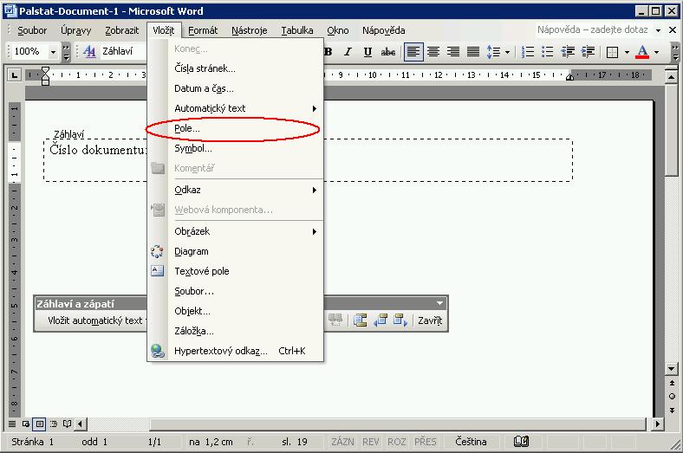Click the Same as Previous icon
Image resolution: width=683 pixels, height=453 pixels.
[335, 320]
